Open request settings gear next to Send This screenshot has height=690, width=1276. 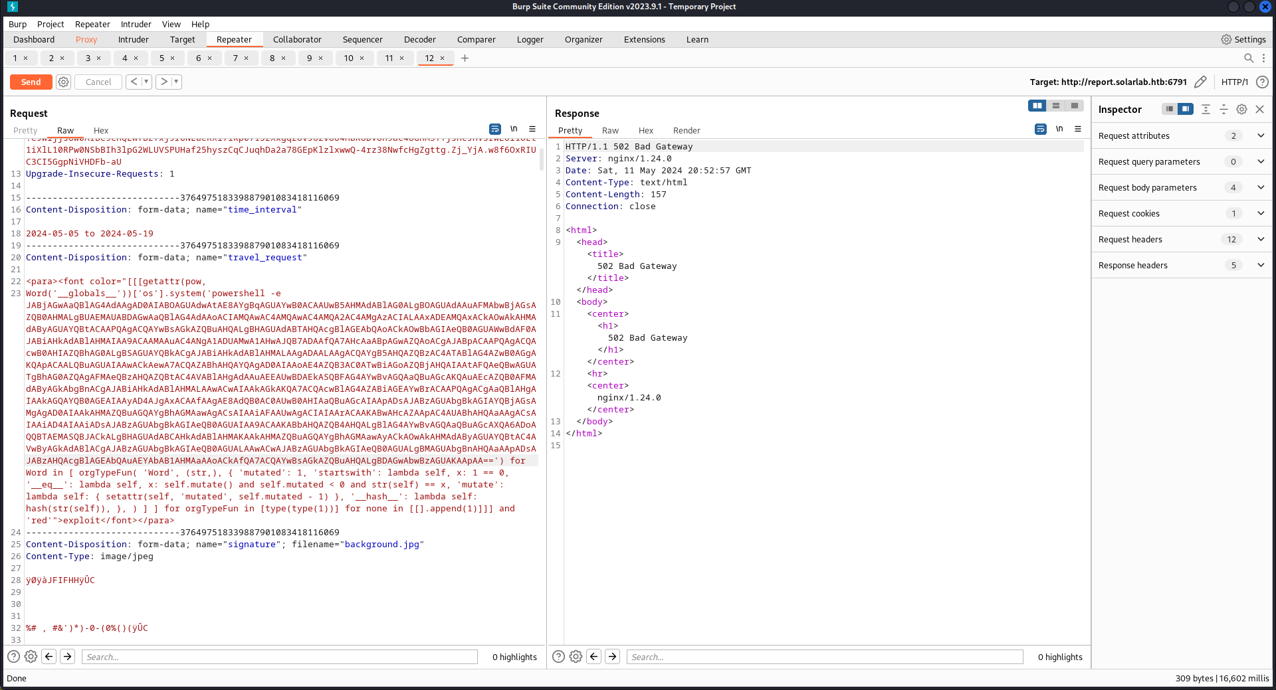point(63,82)
